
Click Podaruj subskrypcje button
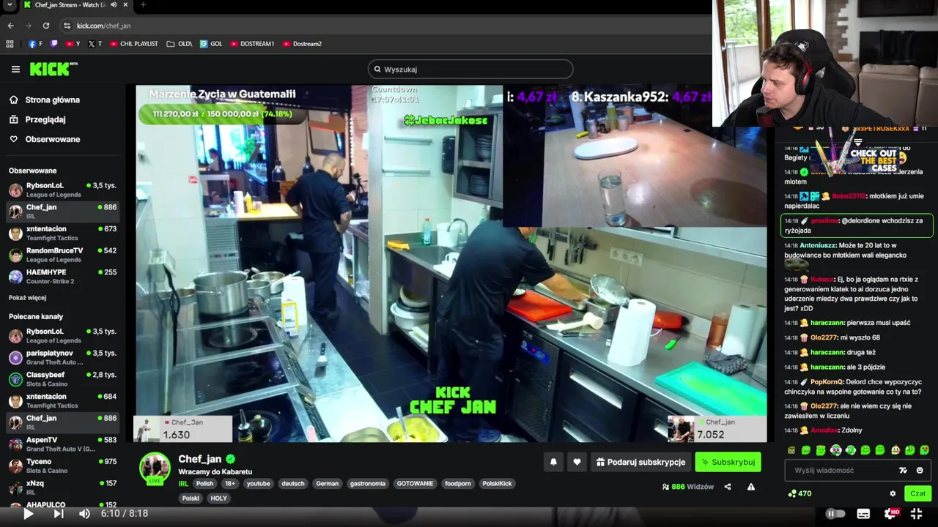pos(640,462)
